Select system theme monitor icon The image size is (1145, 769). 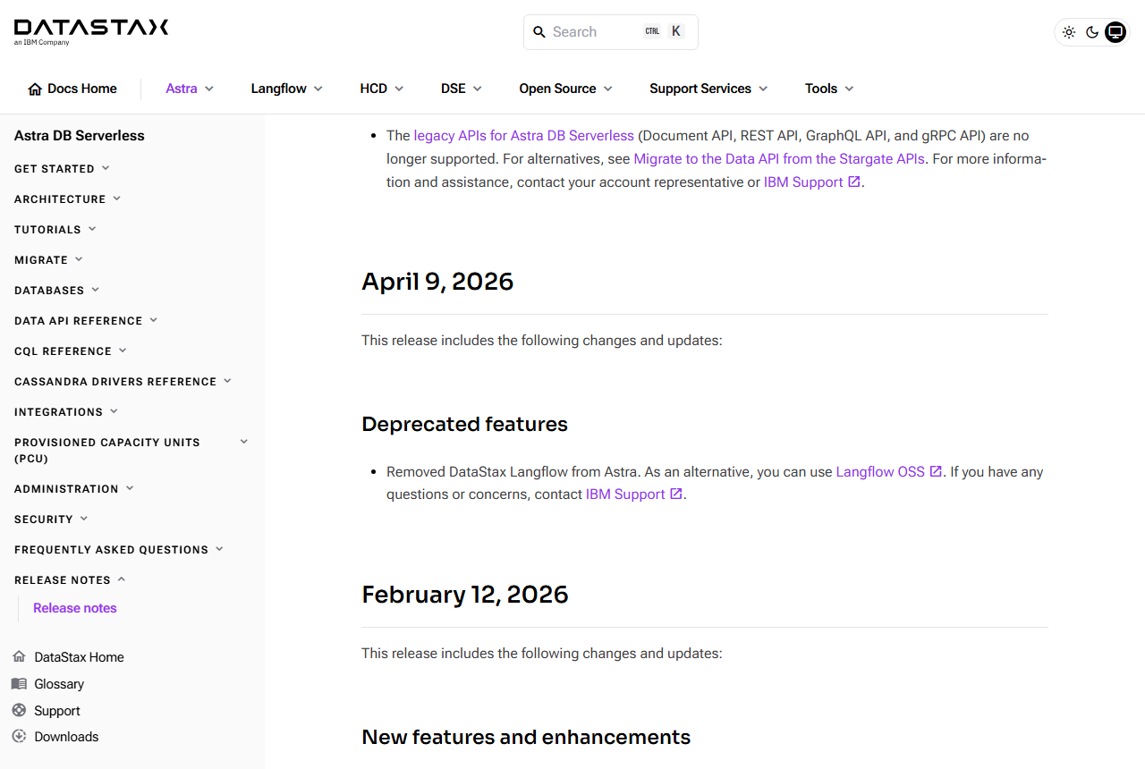pyautogui.click(x=1115, y=32)
